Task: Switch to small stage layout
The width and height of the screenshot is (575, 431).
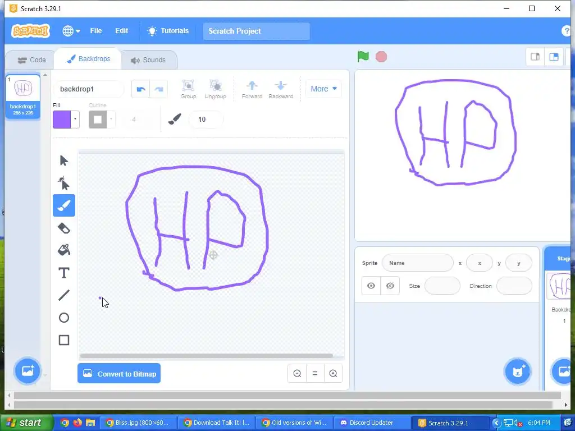Action: (x=535, y=57)
